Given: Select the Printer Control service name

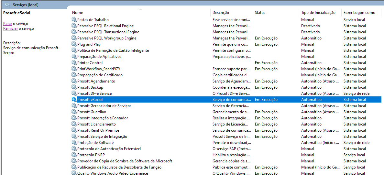Looking at the screenshot, I should (x=90, y=63).
